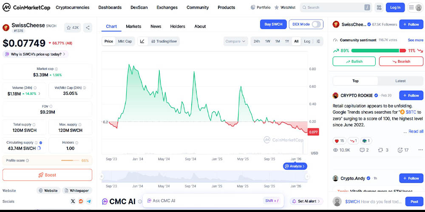
Task: Click the Log In button
Action: (395, 8)
